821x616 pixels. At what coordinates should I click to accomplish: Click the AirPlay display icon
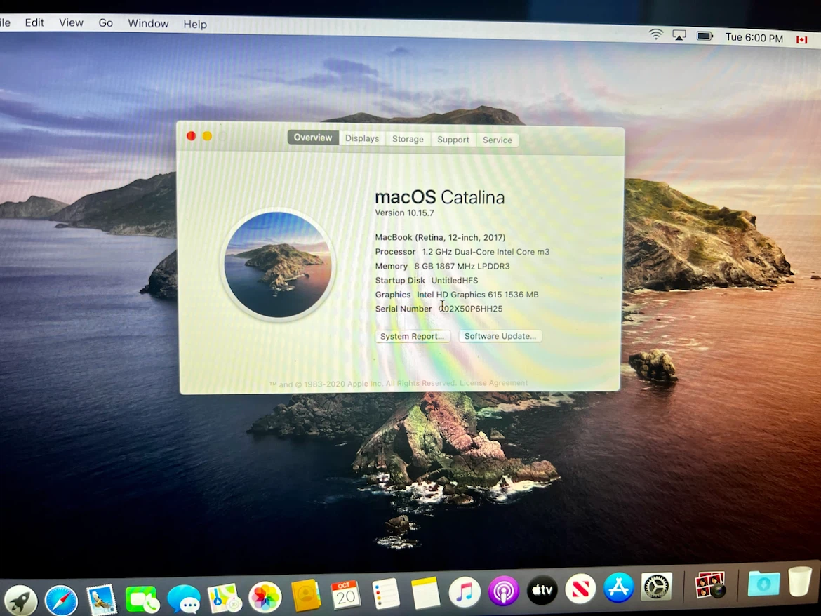(x=679, y=36)
